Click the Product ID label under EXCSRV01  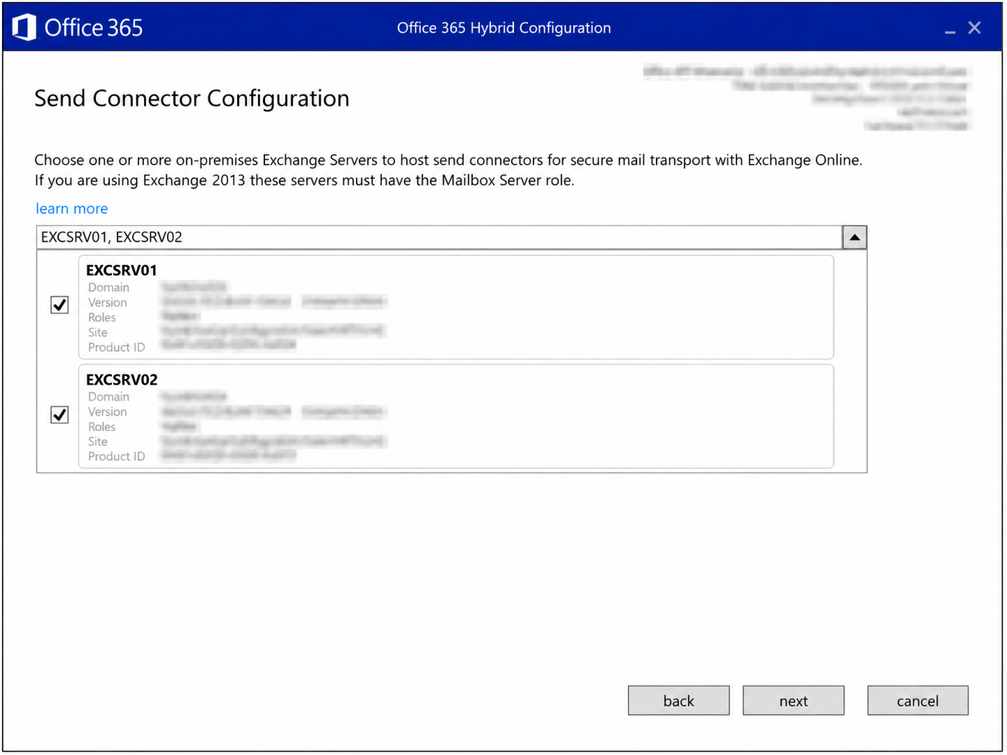click(116, 347)
